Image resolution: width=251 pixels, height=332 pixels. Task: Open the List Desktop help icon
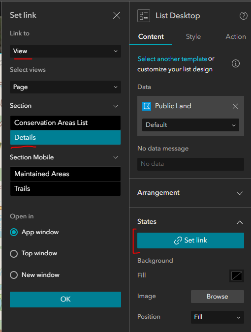click(244, 16)
